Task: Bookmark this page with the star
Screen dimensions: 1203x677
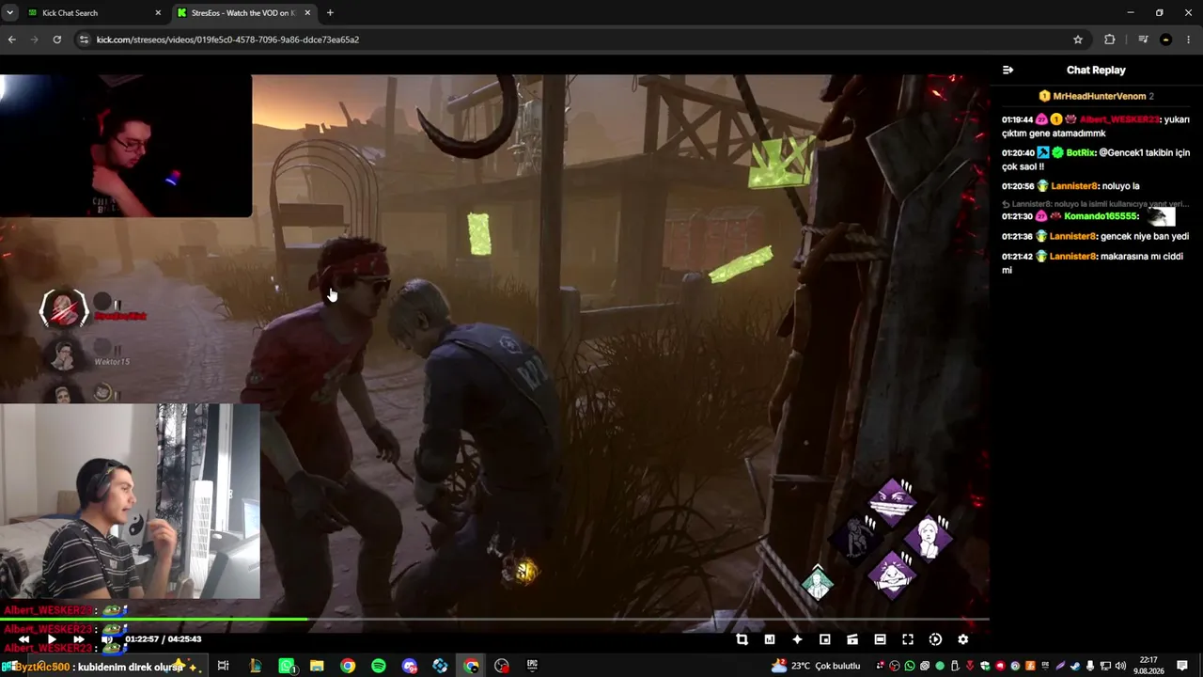Action: [1078, 39]
